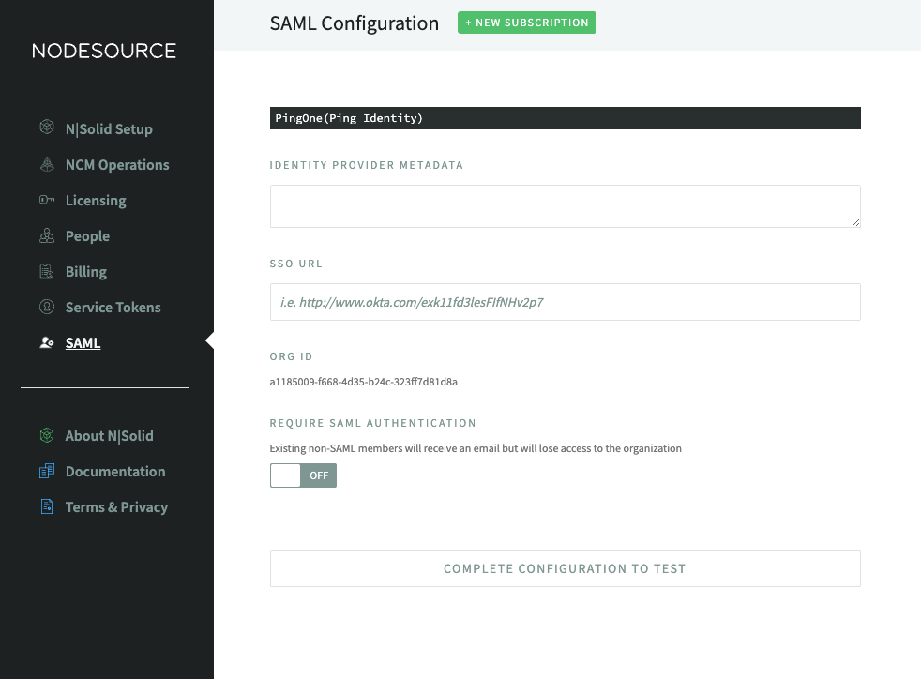Click the + New Subscription button
The height and width of the screenshot is (679, 921).
[527, 23]
